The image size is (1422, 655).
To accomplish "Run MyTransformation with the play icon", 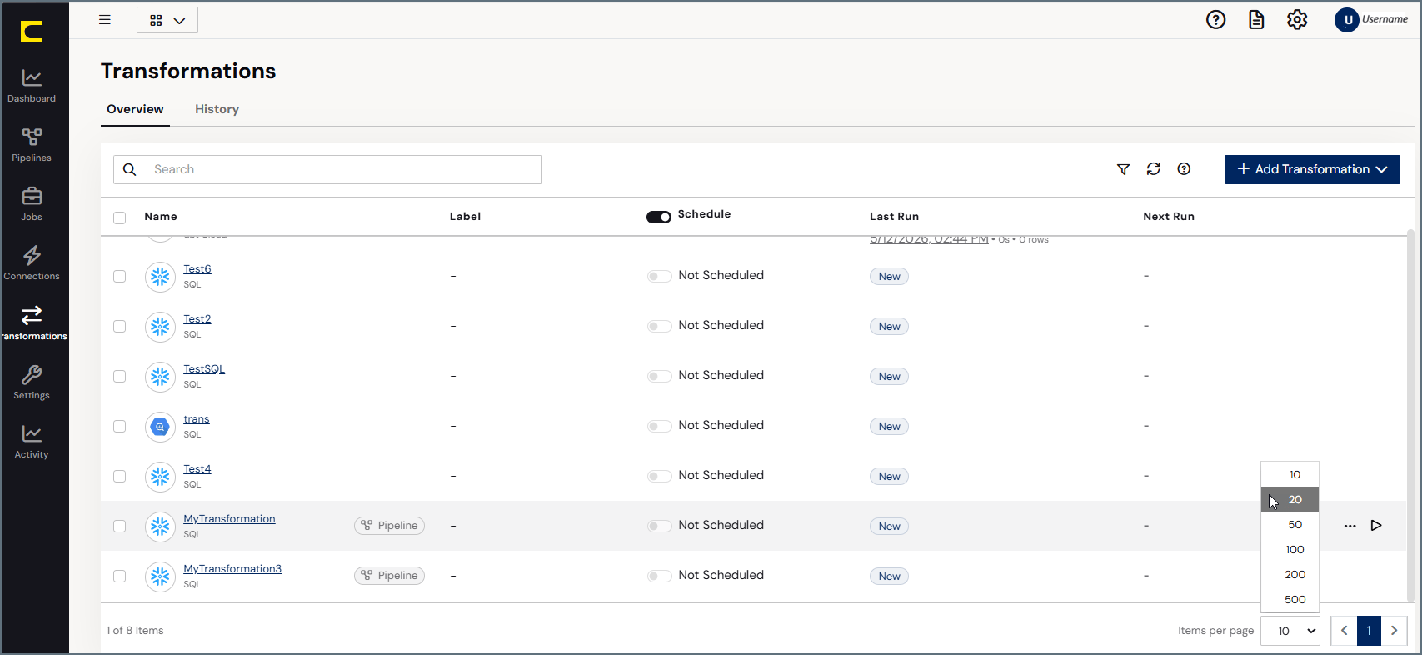I will 1376,525.
